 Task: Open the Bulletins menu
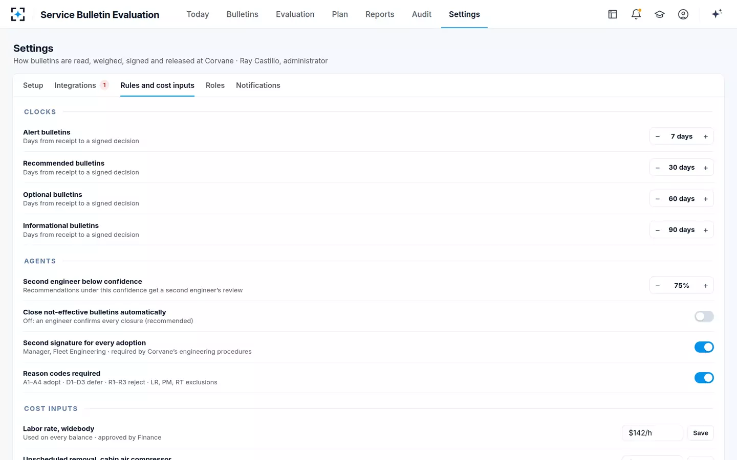[x=243, y=14]
